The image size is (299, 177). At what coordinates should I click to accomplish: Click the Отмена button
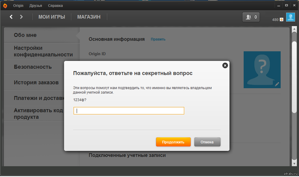[207, 142]
